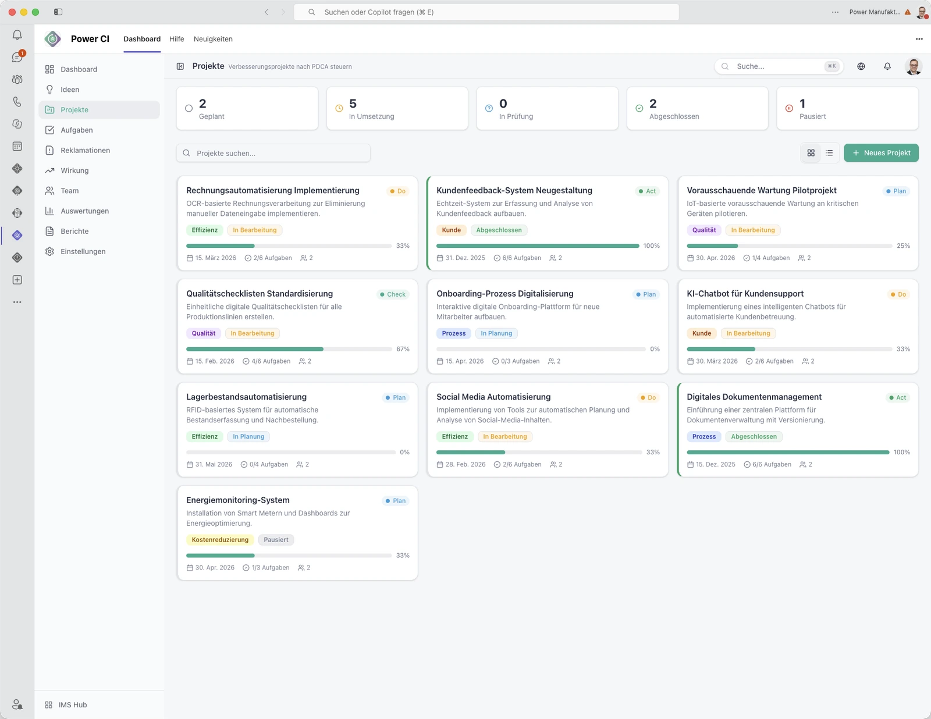Filter by Pausiert status card
Viewport: 931px width, 719px height.
[x=848, y=109]
